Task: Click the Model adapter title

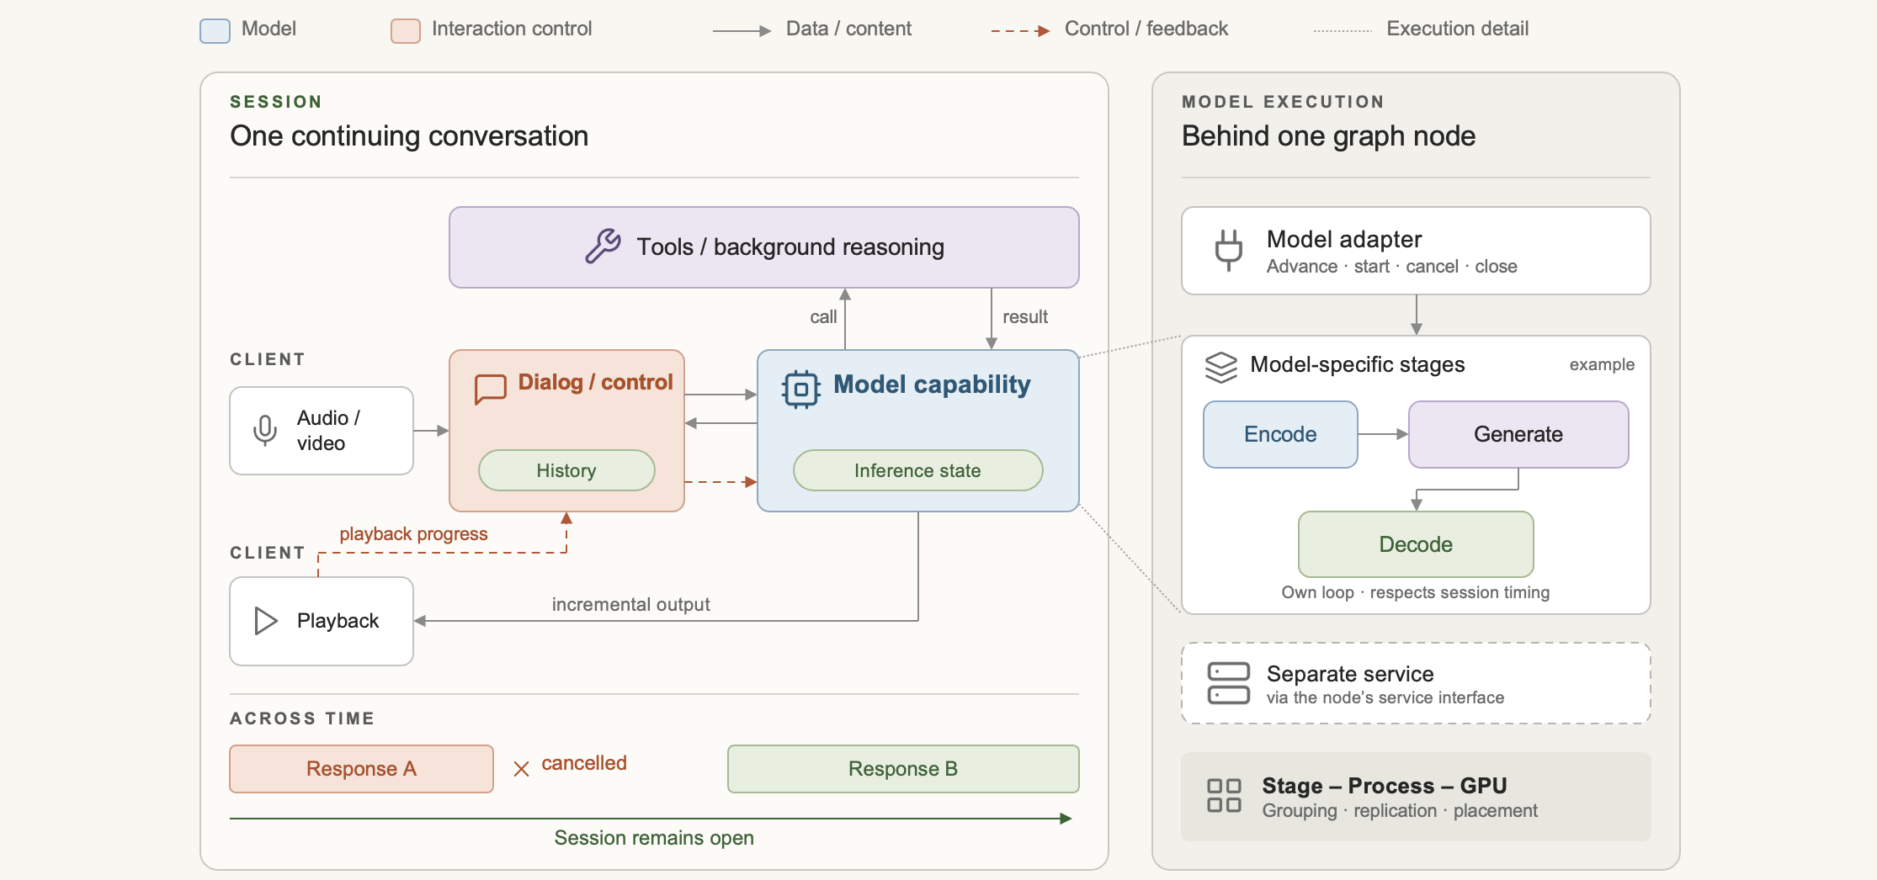Action: (1344, 239)
